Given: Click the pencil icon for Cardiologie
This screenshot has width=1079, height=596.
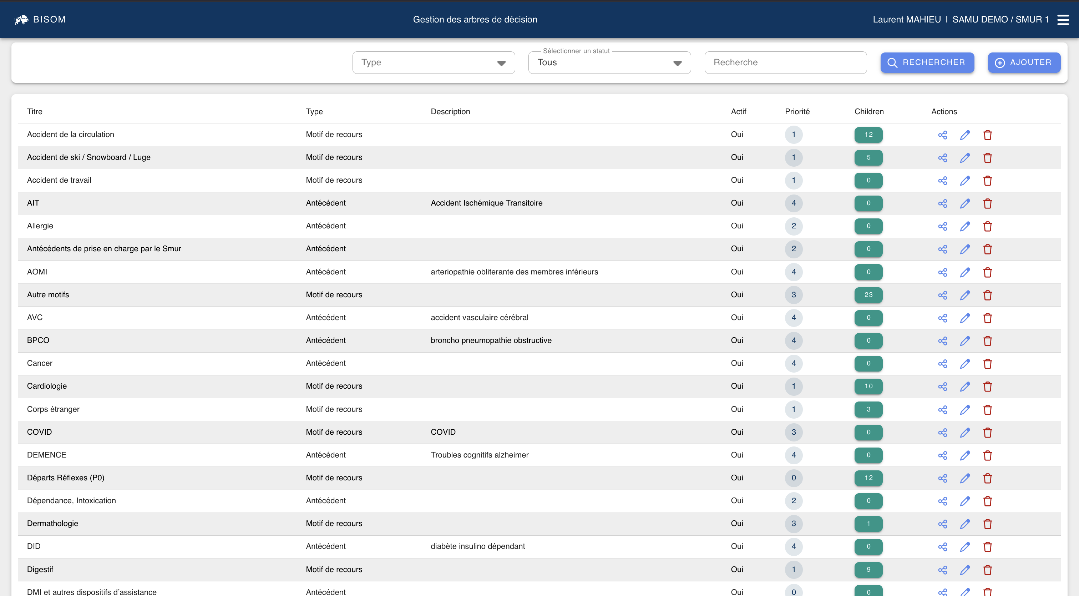Looking at the screenshot, I should pos(965,387).
